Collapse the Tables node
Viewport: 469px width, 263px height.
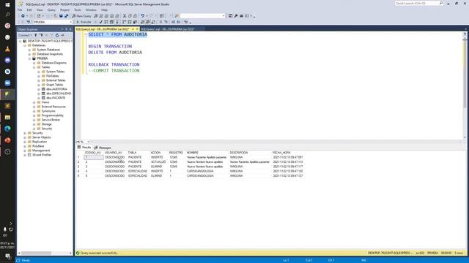coord(34,67)
